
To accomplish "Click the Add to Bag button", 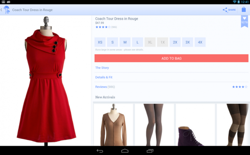I will (x=171, y=58).
